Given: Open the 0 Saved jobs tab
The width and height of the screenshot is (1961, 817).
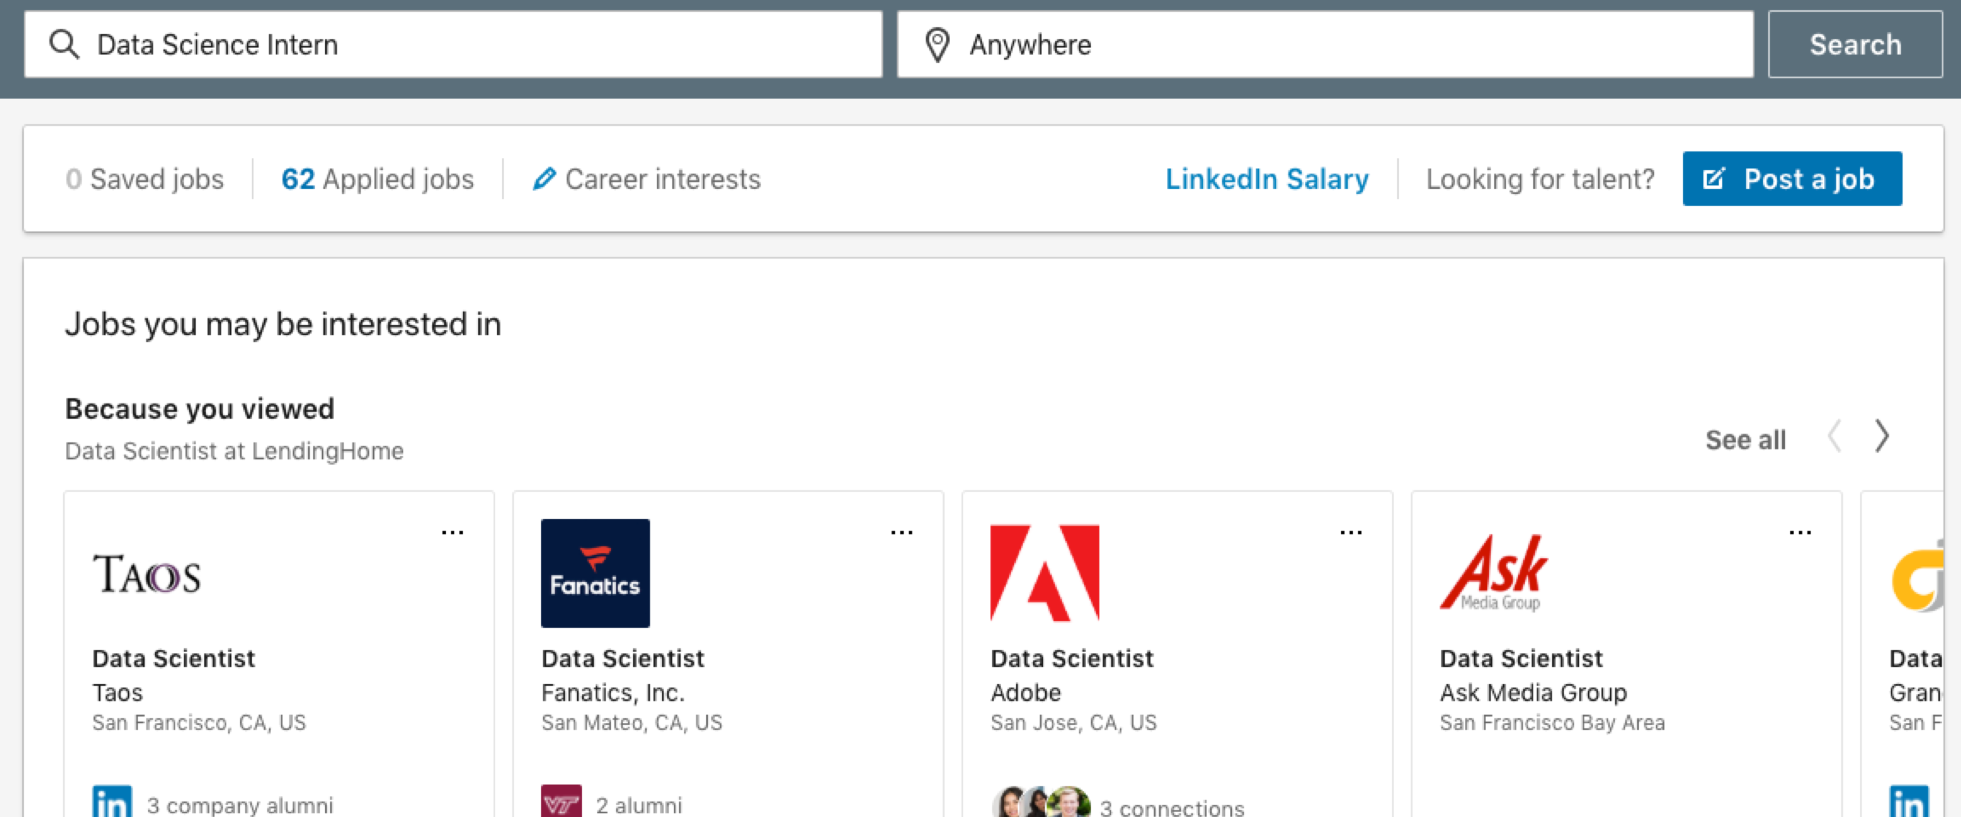Looking at the screenshot, I should [x=145, y=180].
